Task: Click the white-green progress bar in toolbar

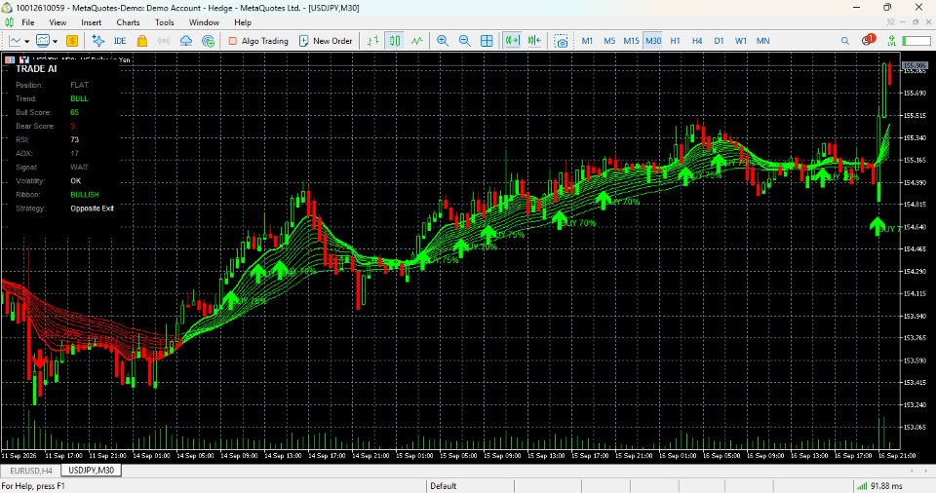Action: [x=916, y=41]
